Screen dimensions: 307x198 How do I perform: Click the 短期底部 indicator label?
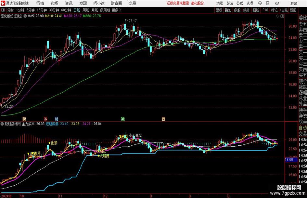tap(52, 124)
